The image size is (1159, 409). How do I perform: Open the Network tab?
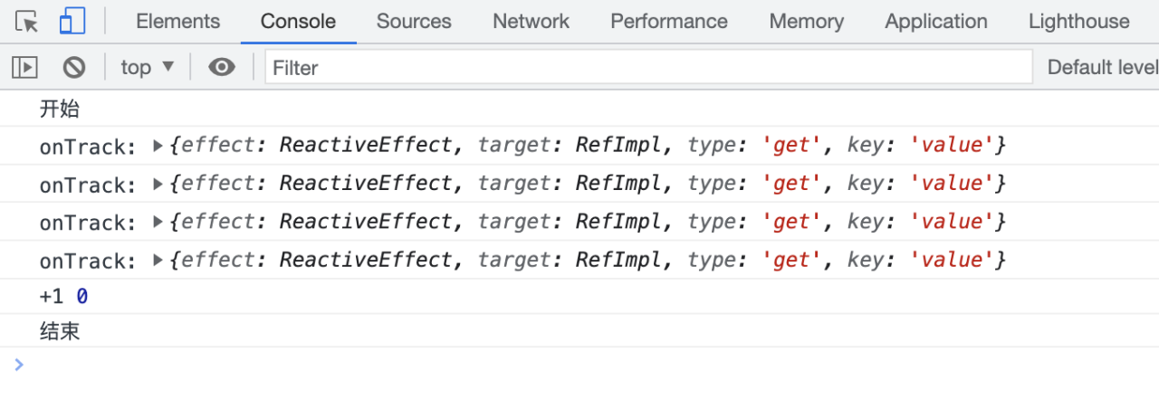click(x=532, y=22)
